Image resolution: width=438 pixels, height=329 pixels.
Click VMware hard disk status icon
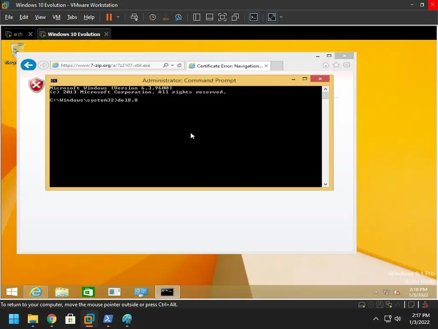tap(362, 305)
